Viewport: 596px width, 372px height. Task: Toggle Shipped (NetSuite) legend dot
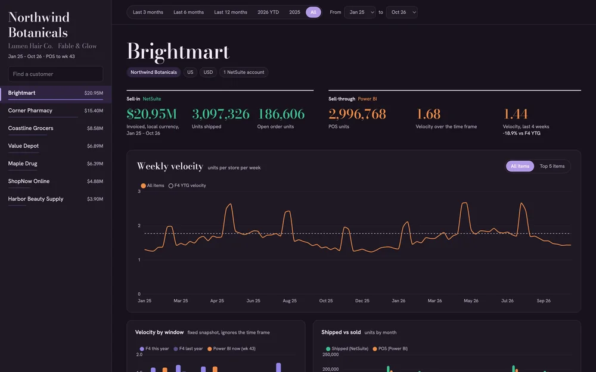328,349
